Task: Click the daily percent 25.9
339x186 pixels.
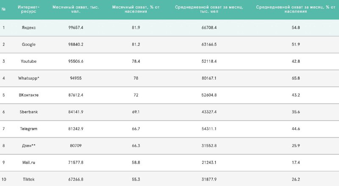Action: [x=295, y=146]
